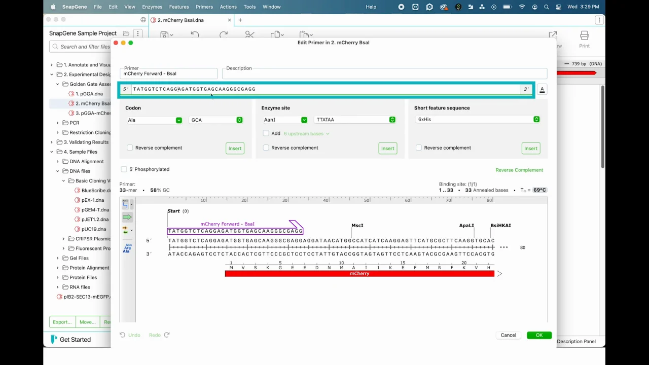Click the plus button to add new tab
This screenshot has width=649, height=365.
tap(240, 20)
